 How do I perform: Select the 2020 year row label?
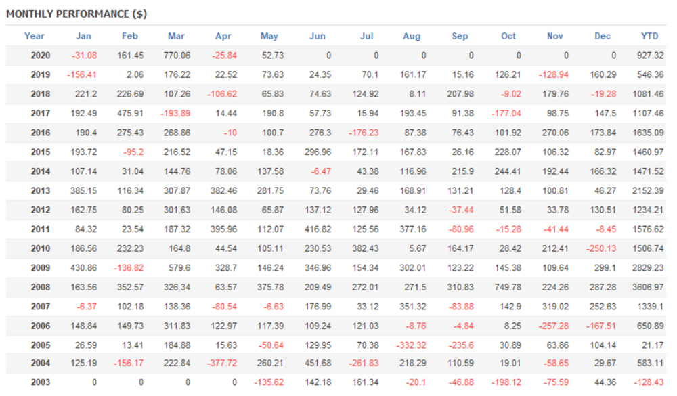(40, 56)
